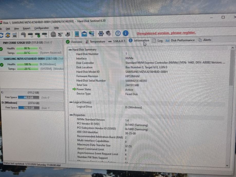
Task: Click the scrollbar up arrow in Information panel
Action: tap(233, 48)
